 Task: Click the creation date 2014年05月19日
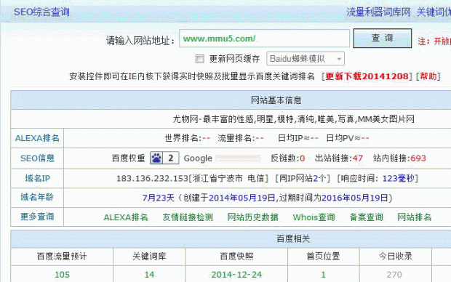click(x=242, y=198)
